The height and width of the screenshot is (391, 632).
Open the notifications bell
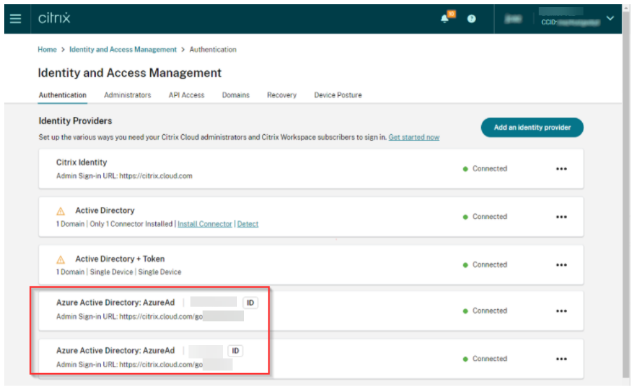445,19
